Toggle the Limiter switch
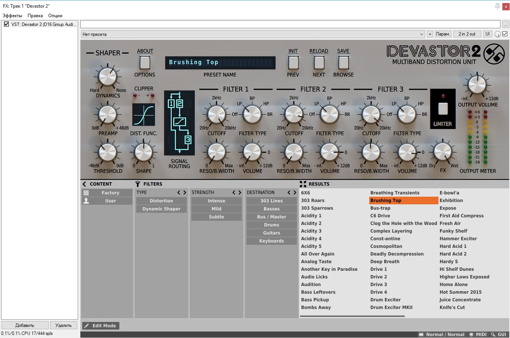 pyautogui.click(x=443, y=108)
